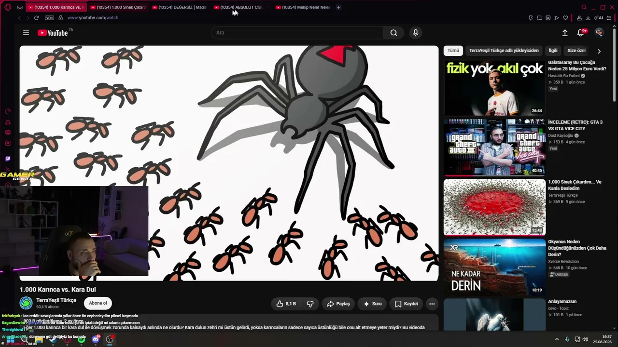
Task: Open GX Control speedometer sidebar icon
Action: [x=8, y=111]
